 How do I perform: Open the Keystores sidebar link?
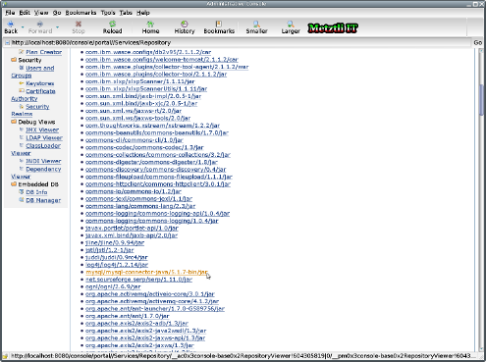pos(40,83)
